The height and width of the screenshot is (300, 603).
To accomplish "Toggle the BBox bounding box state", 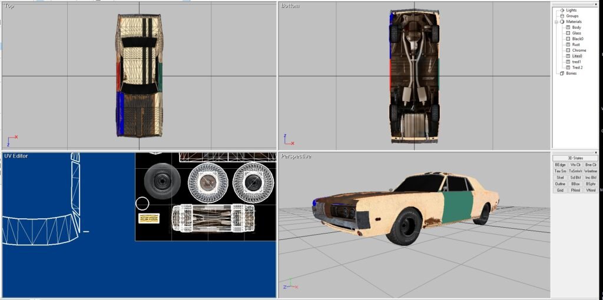I will pos(575,184).
